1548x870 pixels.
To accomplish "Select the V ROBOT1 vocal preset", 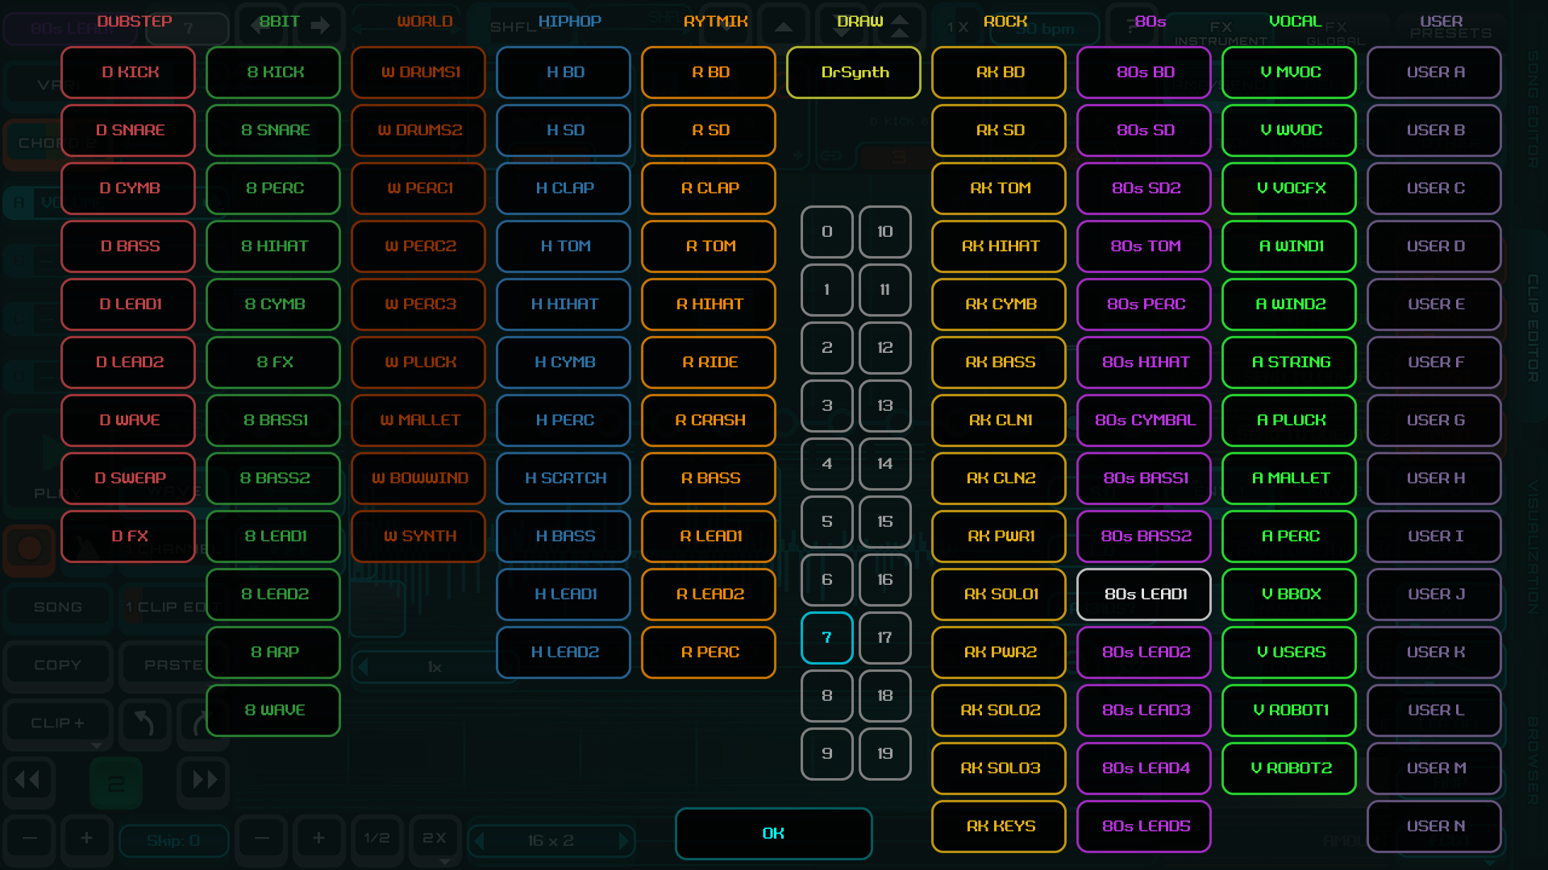I will pos(1289,710).
